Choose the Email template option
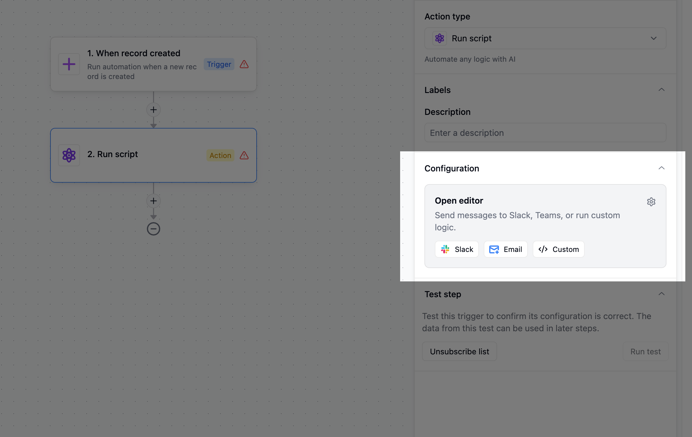The width and height of the screenshot is (692, 437). (506, 249)
